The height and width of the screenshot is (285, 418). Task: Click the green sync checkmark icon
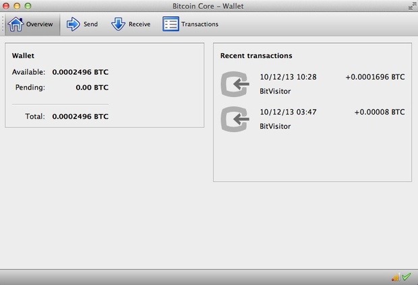coord(407,276)
